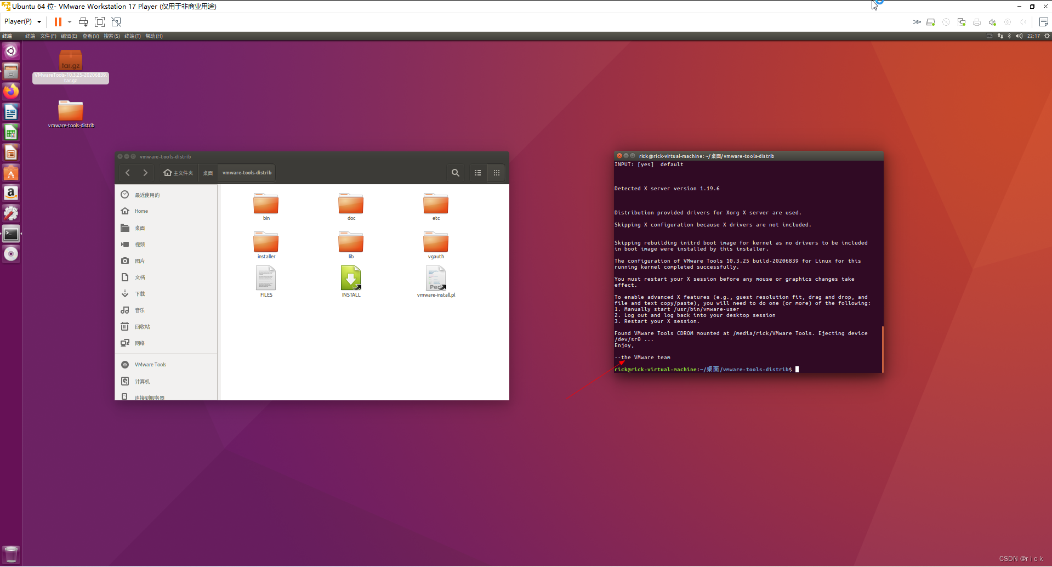
Task: Click the printer device icon in VMware toolbar
Action: point(977,22)
